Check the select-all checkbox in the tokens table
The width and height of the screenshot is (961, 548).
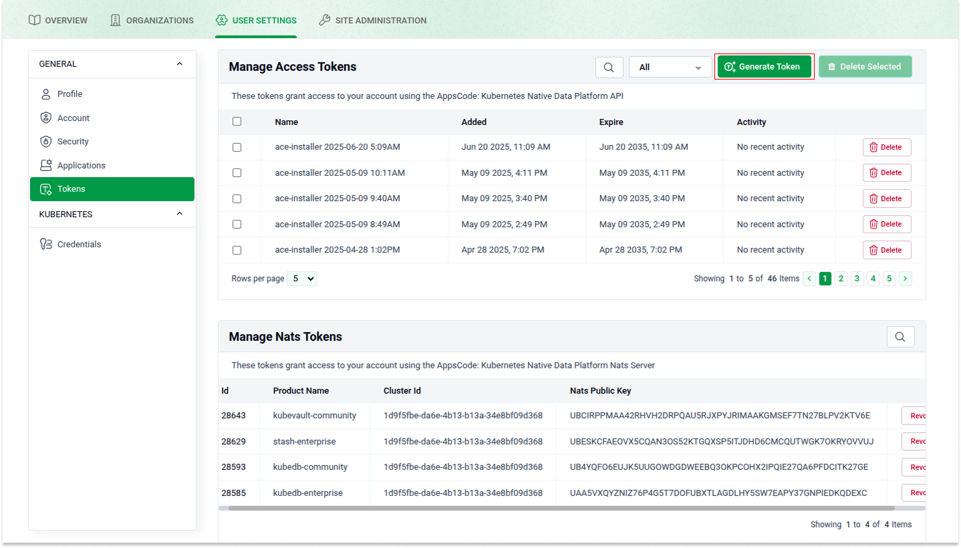click(237, 121)
